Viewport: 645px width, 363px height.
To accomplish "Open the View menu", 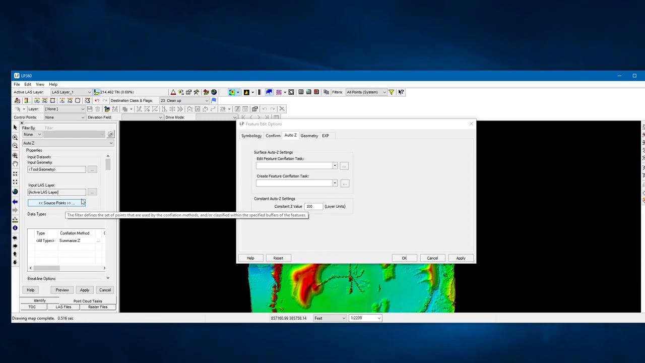I will coord(40,84).
